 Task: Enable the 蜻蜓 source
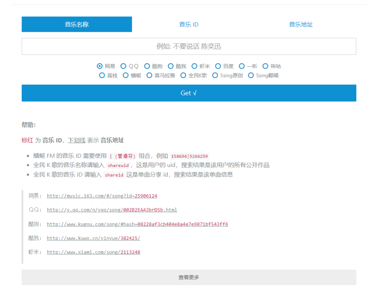(x=126, y=75)
